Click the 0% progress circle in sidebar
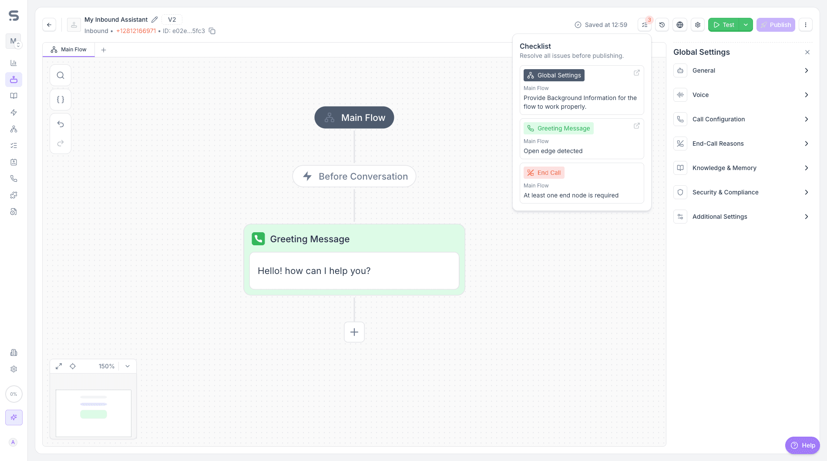This screenshot has height=461, width=827. pyautogui.click(x=13, y=394)
